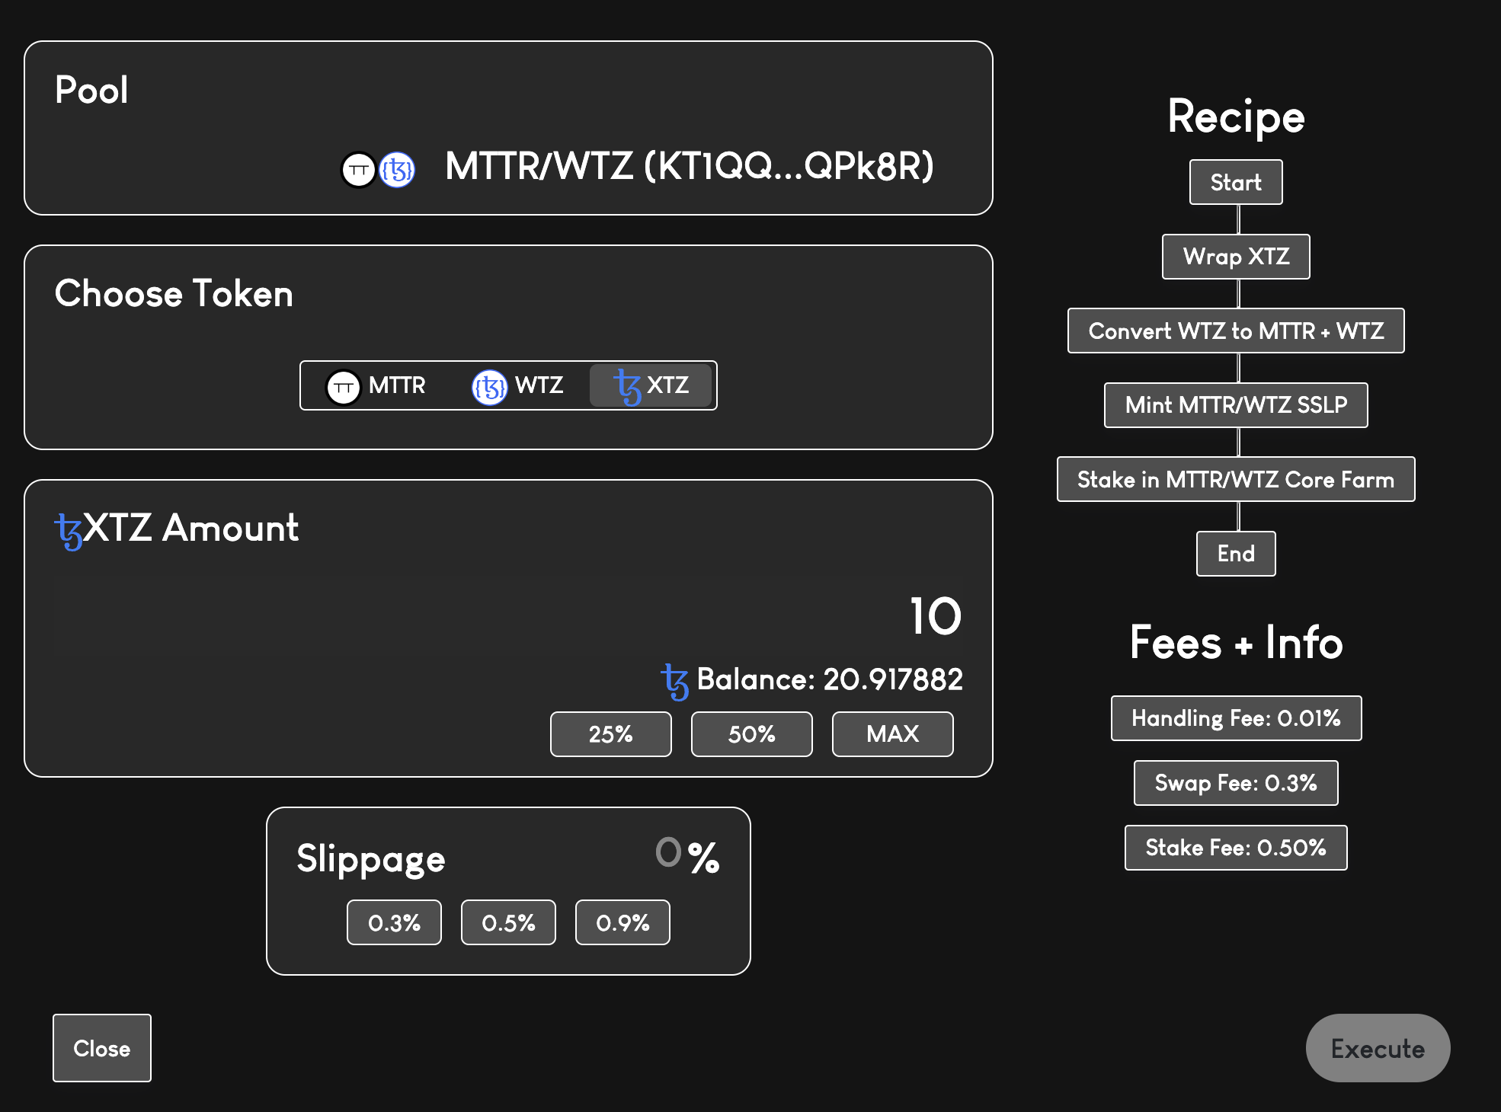Click the Tezos icon next to Balance
Image resolution: width=1501 pixels, height=1112 pixels.
click(675, 681)
